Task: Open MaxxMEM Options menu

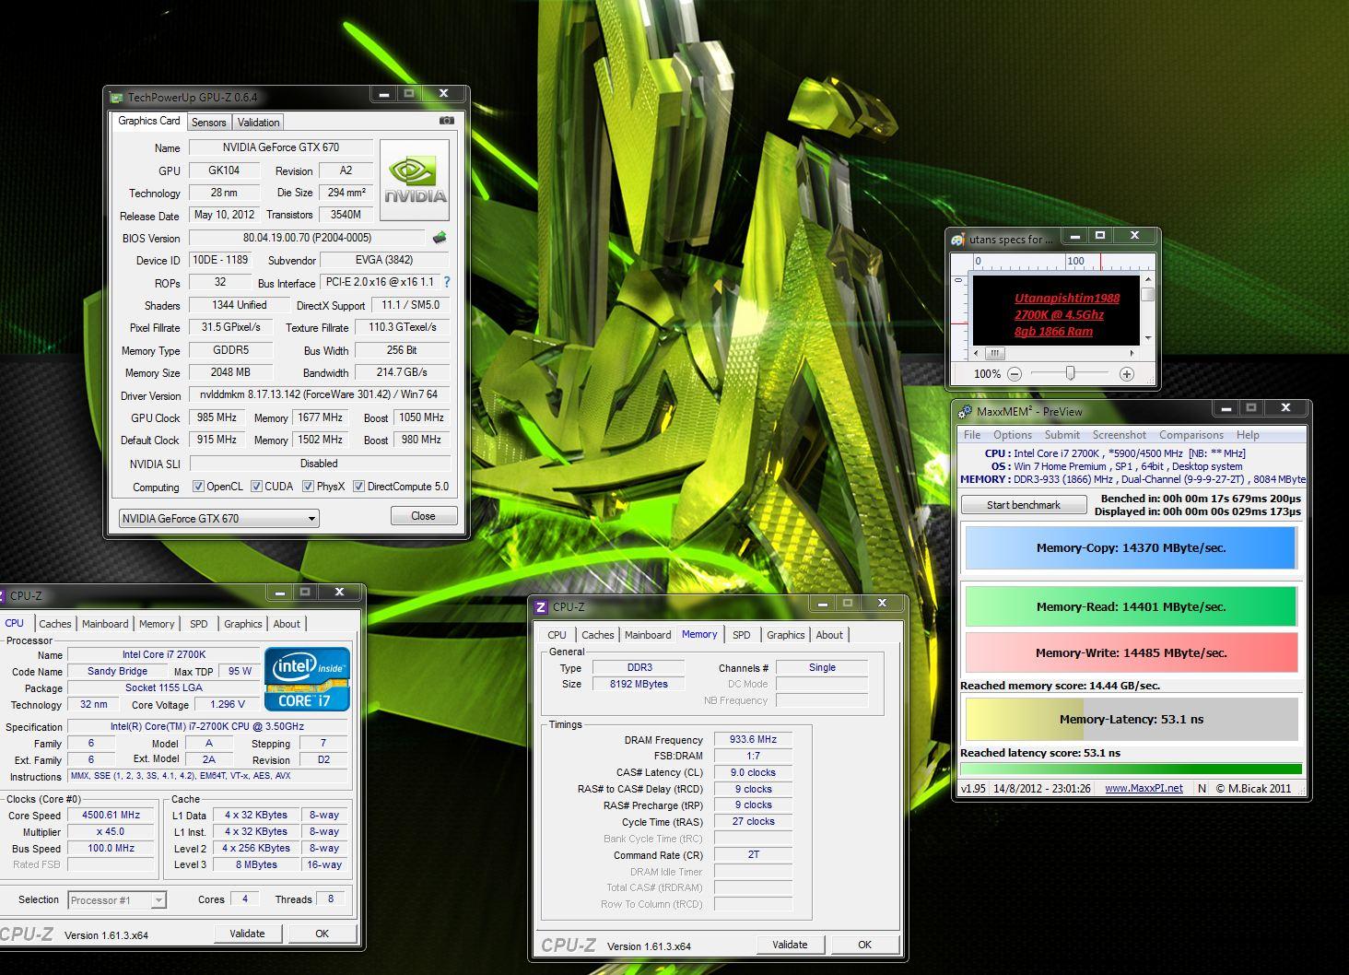Action: coord(1013,435)
